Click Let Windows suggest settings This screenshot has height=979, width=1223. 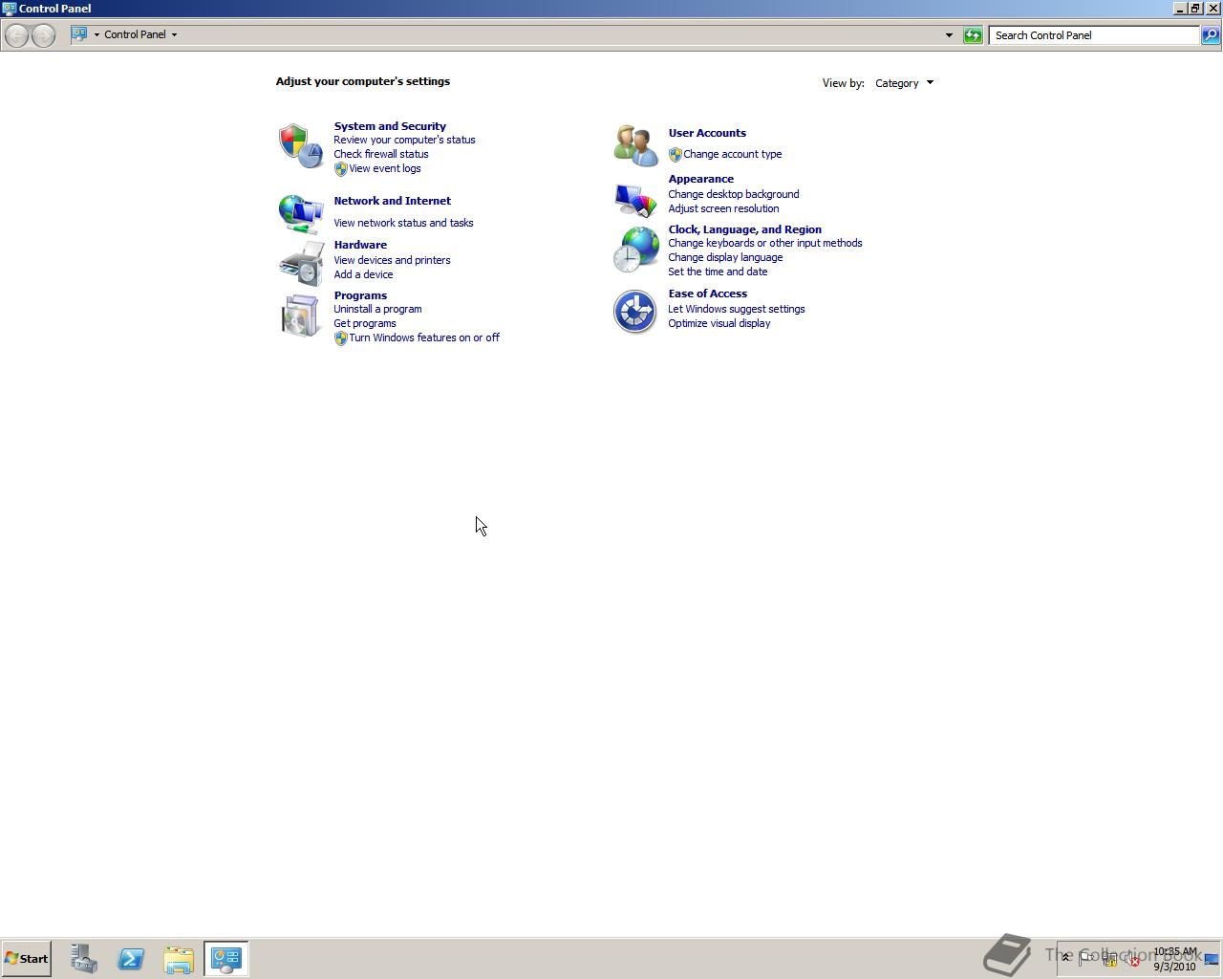point(736,309)
